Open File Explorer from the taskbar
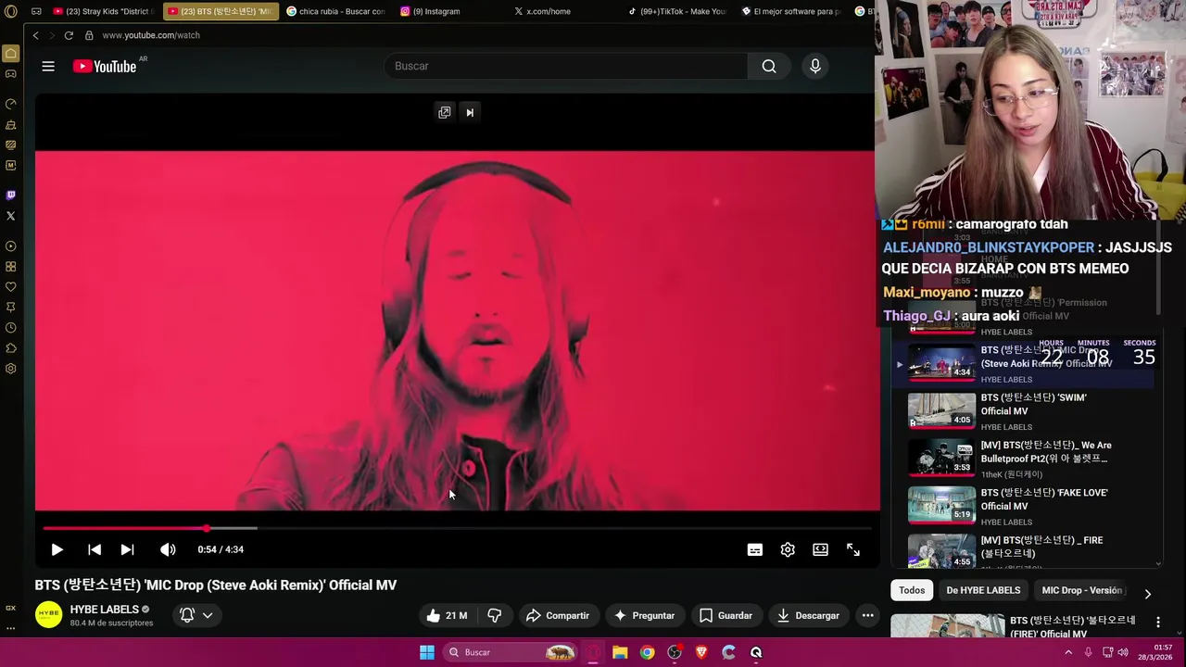The height and width of the screenshot is (667, 1186). click(620, 652)
